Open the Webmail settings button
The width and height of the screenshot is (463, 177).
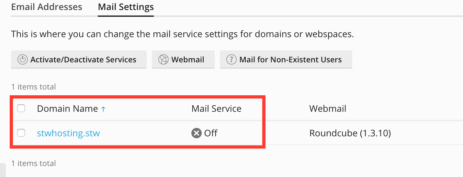[183, 59]
